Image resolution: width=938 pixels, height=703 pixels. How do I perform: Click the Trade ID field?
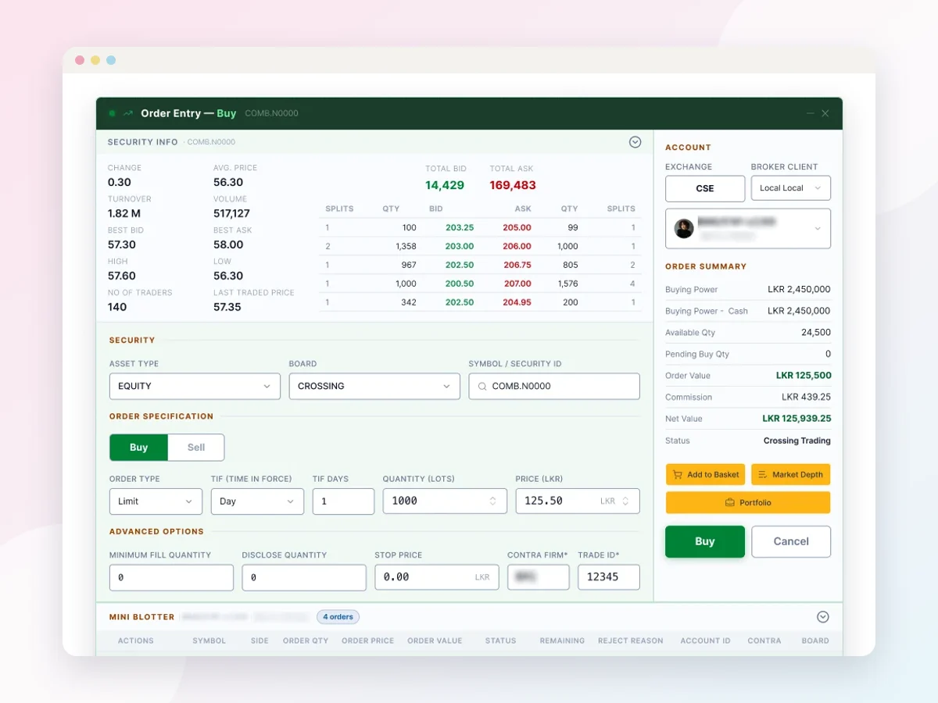tap(609, 577)
